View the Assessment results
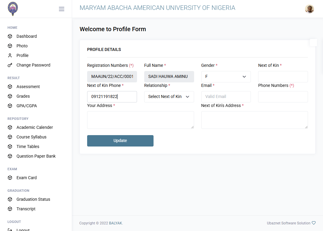Image resolution: width=323 pixels, height=231 pixels. [x=28, y=87]
